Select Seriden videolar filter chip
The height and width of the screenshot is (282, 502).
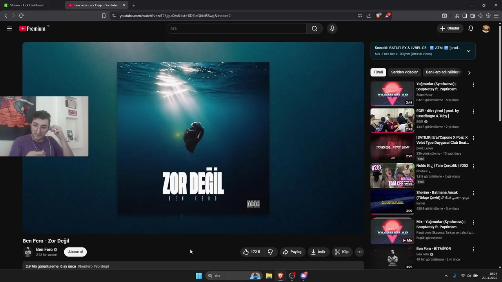tap(404, 72)
